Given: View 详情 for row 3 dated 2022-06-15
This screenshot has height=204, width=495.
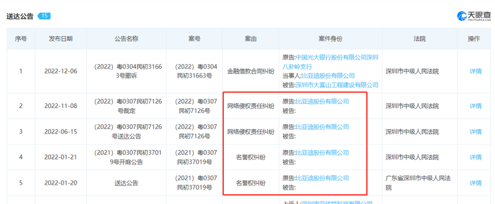Looking at the screenshot, I should coord(475,132).
